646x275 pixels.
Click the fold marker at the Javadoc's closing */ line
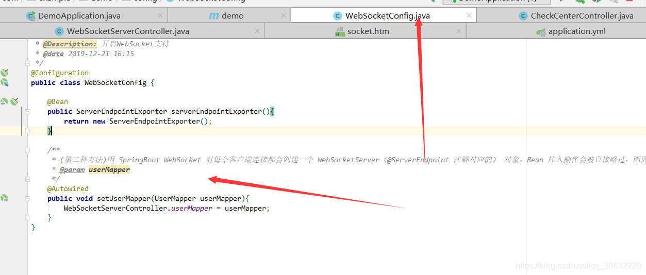click(x=27, y=179)
